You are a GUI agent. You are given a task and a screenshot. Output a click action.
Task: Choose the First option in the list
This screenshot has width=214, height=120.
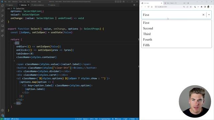(x=177, y=23)
